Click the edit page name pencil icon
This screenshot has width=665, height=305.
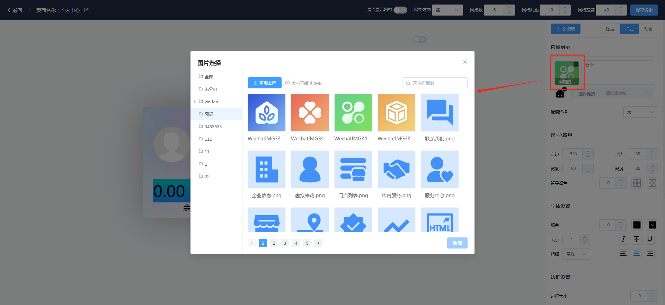(86, 10)
